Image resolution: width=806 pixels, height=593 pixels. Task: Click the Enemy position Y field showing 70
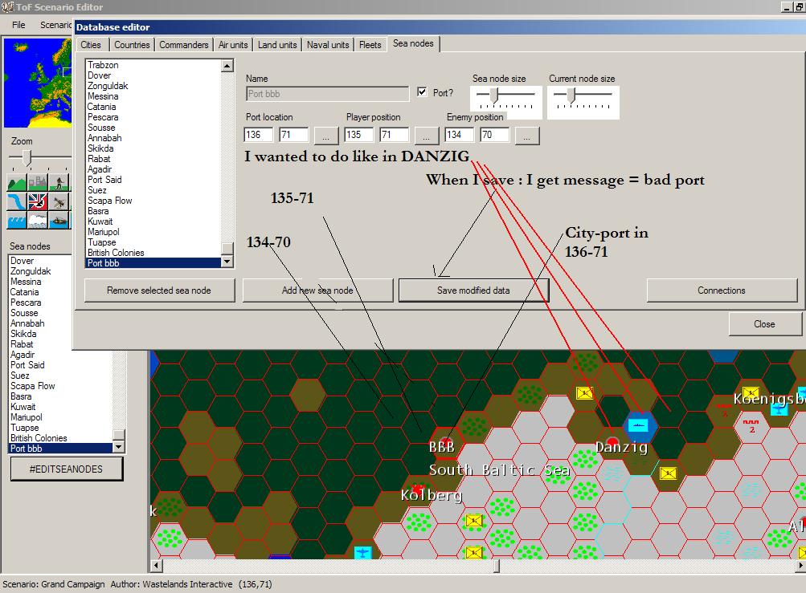point(494,135)
